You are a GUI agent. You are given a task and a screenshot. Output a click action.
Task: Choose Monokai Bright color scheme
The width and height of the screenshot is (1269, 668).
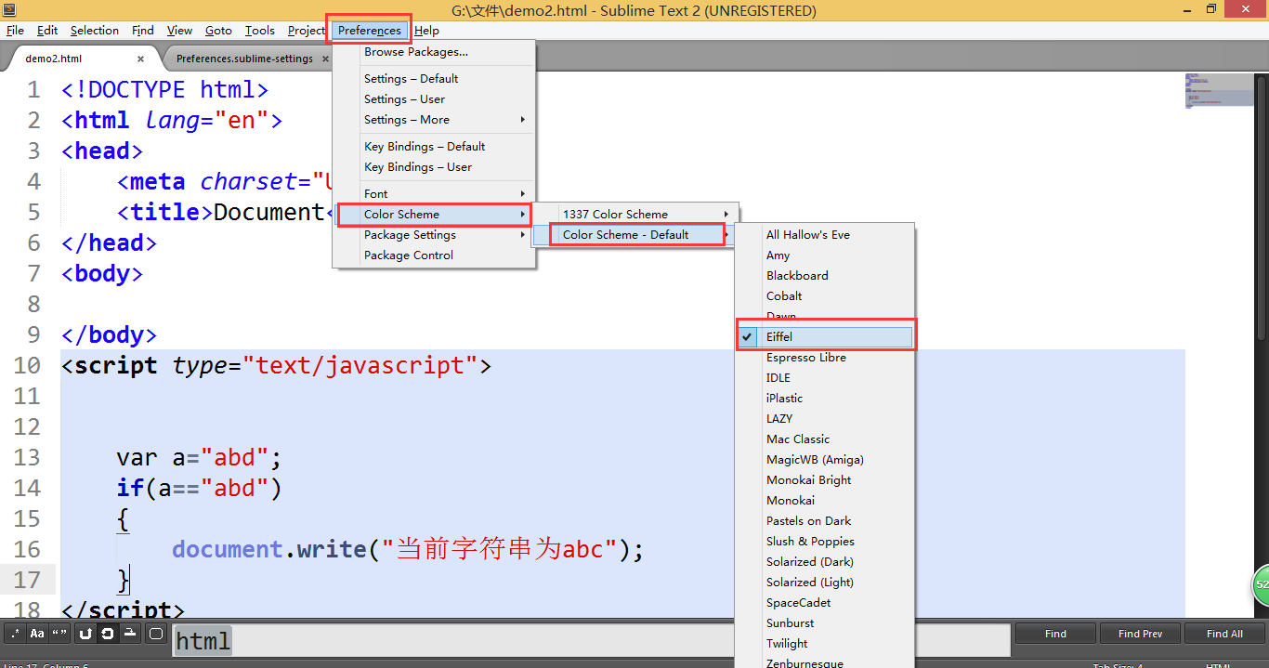tap(825, 480)
